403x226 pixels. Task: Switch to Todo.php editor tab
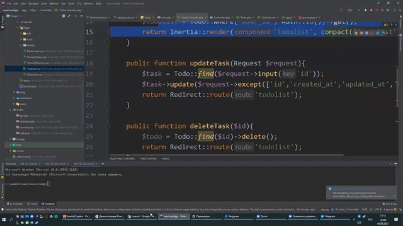coord(246,18)
